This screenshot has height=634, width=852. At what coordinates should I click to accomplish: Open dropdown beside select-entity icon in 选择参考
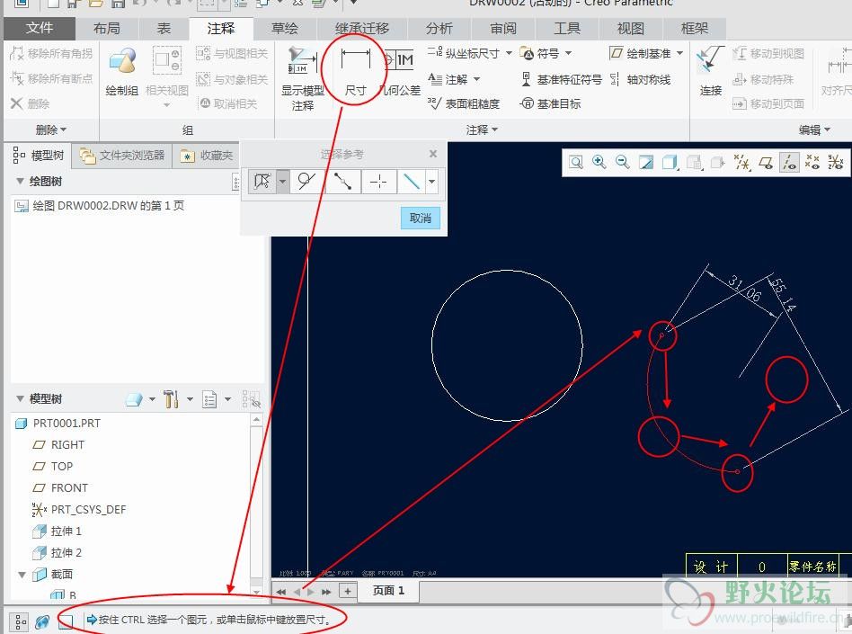coord(282,181)
